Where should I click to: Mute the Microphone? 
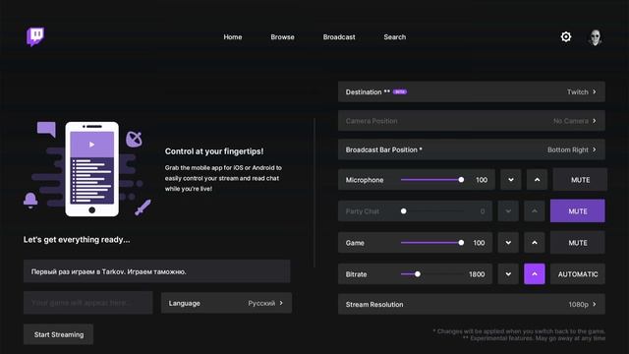[580, 180]
